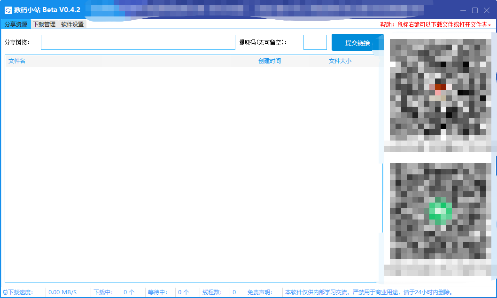The height and width of the screenshot is (298, 497).
Task: Focus the 分享链接 input field
Action: tap(138, 42)
